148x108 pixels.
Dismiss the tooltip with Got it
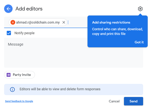pyautogui.click(x=139, y=42)
